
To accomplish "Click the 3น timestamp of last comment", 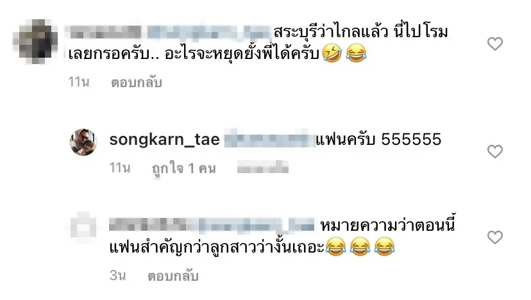I will pos(118,275).
